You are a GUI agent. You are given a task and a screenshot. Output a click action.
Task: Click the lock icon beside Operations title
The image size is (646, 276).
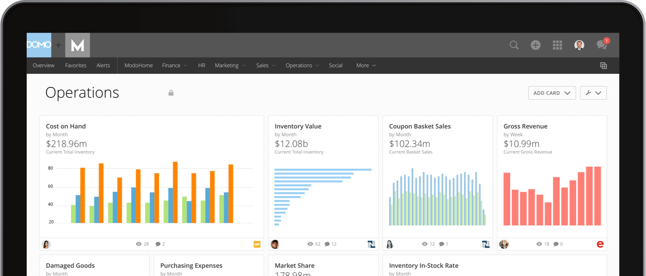tap(171, 93)
